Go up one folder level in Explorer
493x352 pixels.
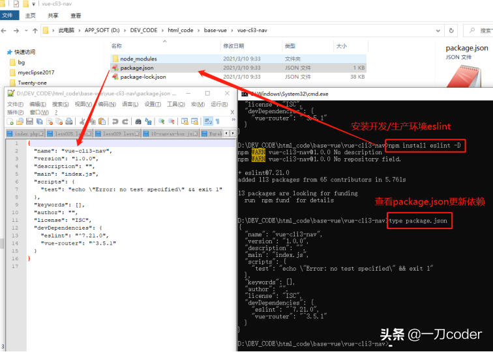coord(35,31)
